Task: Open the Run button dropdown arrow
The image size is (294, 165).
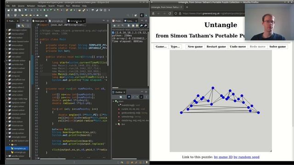Action: (47, 10)
